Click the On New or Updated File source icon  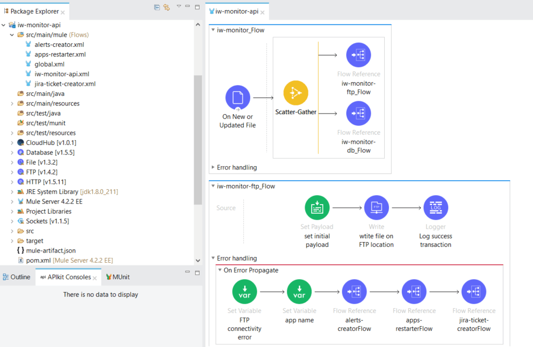tap(237, 98)
